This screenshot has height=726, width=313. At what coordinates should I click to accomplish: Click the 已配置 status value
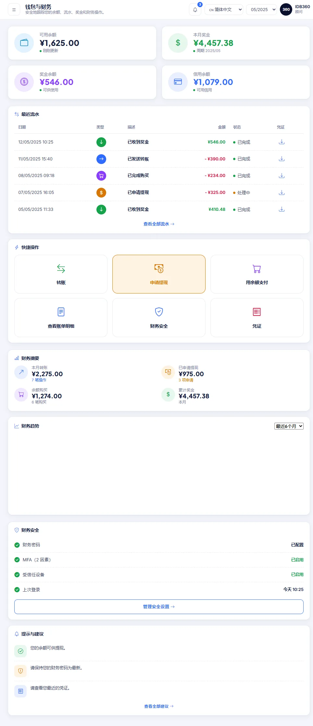[297, 545]
